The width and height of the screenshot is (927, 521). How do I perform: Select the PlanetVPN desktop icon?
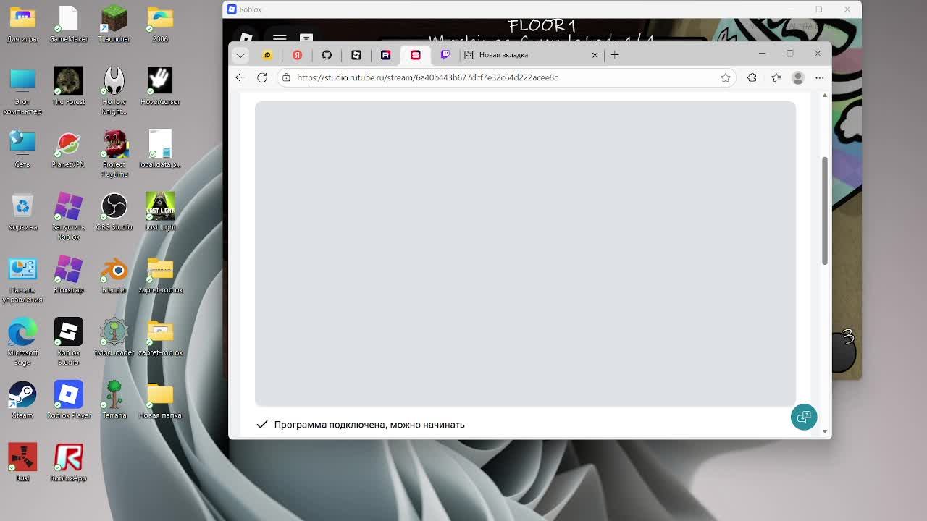pyautogui.click(x=68, y=150)
